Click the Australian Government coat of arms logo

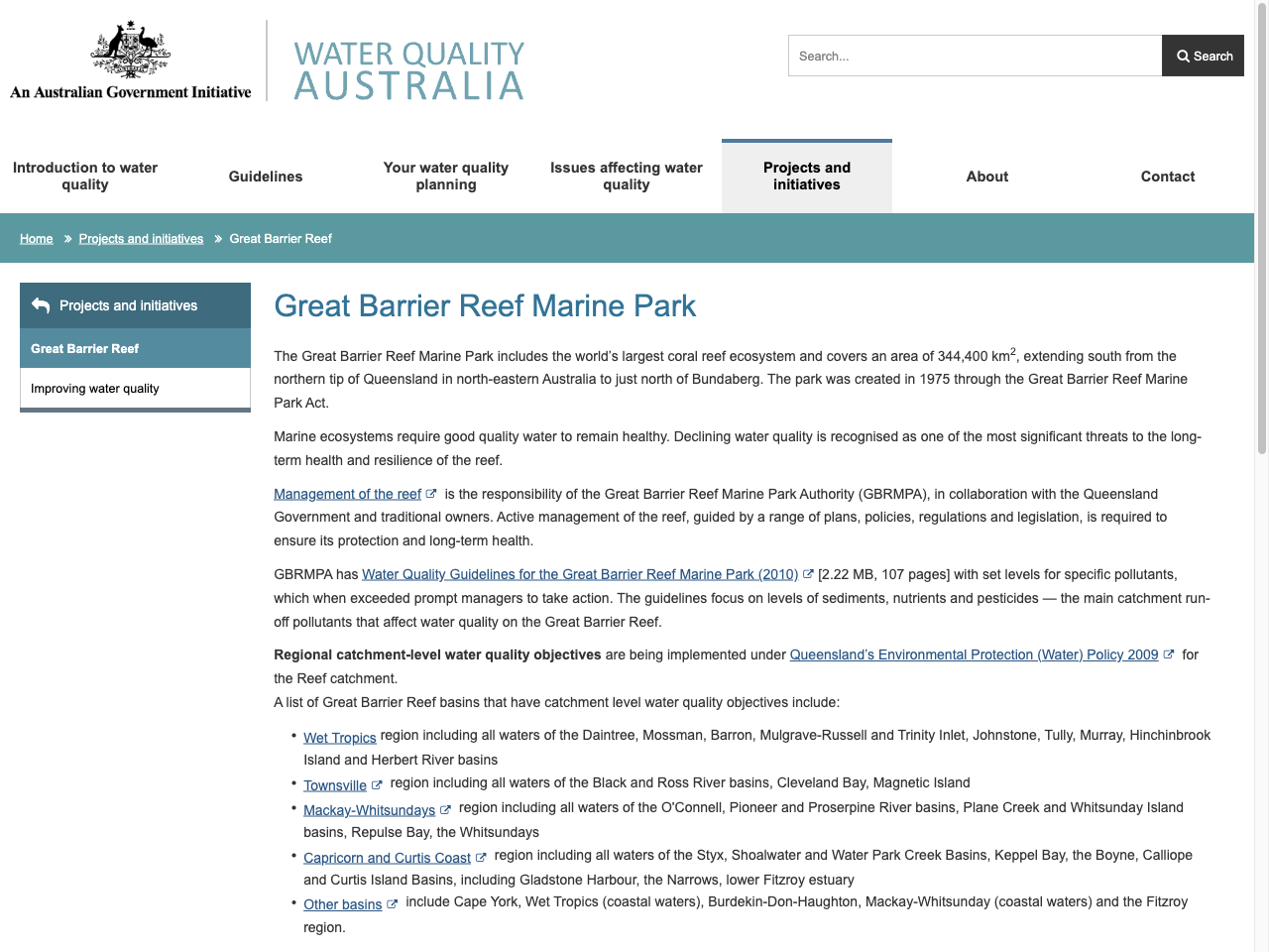pos(131,59)
